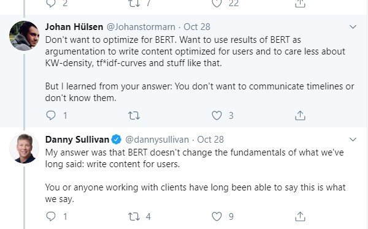Viewport: 368px width, 229px height.
Task: Open Johan Hülsen's profile picture
Action: click(x=24, y=36)
